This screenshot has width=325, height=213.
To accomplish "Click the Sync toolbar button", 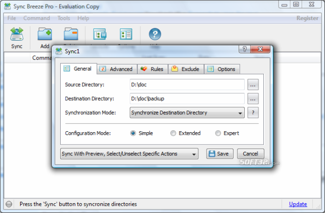I will click(17, 38).
